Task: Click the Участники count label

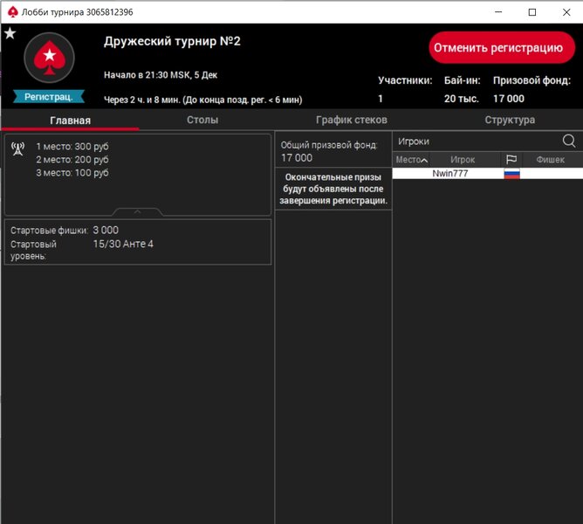Action: [x=405, y=80]
